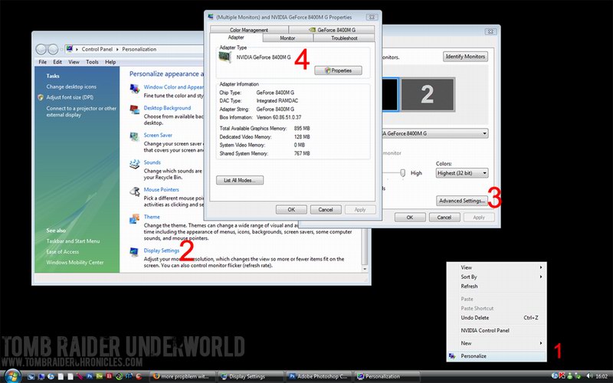
Task: Switch to Personalization taskbar button
Action: [x=387, y=376]
